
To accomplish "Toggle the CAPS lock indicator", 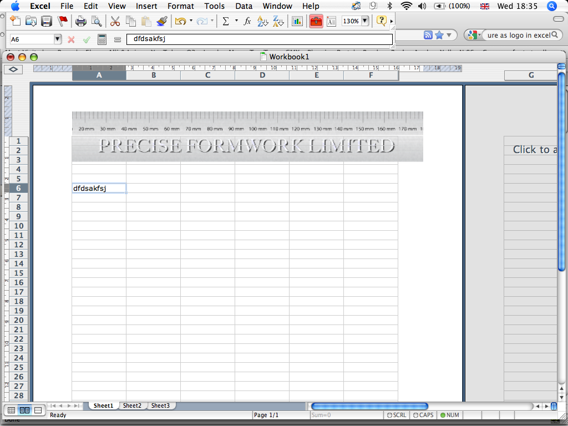I will coord(423,415).
